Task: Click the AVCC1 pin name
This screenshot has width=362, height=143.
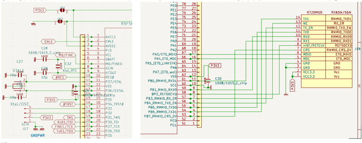Action: click(x=111, y=36)
